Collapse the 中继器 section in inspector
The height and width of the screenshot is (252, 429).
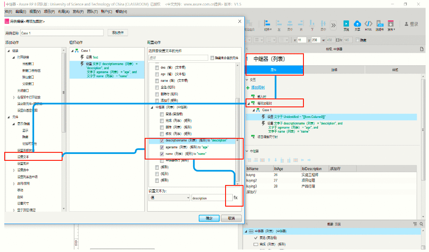[247, 151]
